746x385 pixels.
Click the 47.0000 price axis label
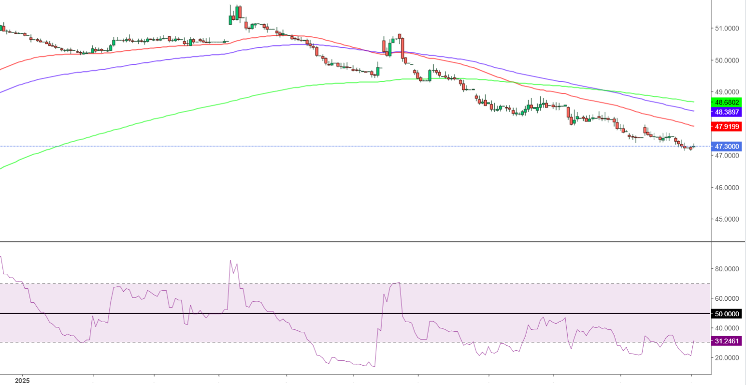coord(727,156)
